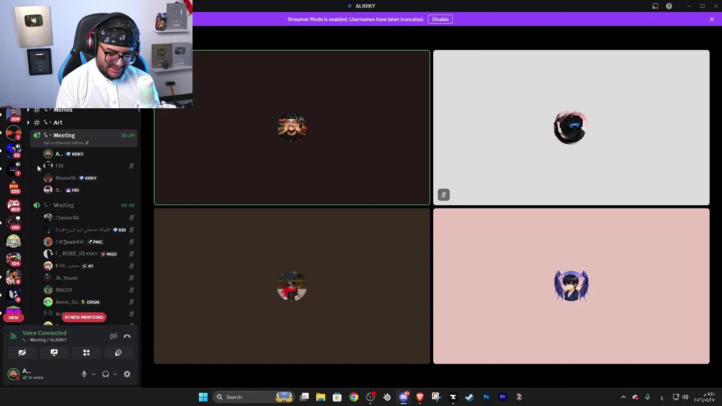Deafen headphones in user panel
The width and height of the screenshot is (722, 406).
[x=105, y=374]
